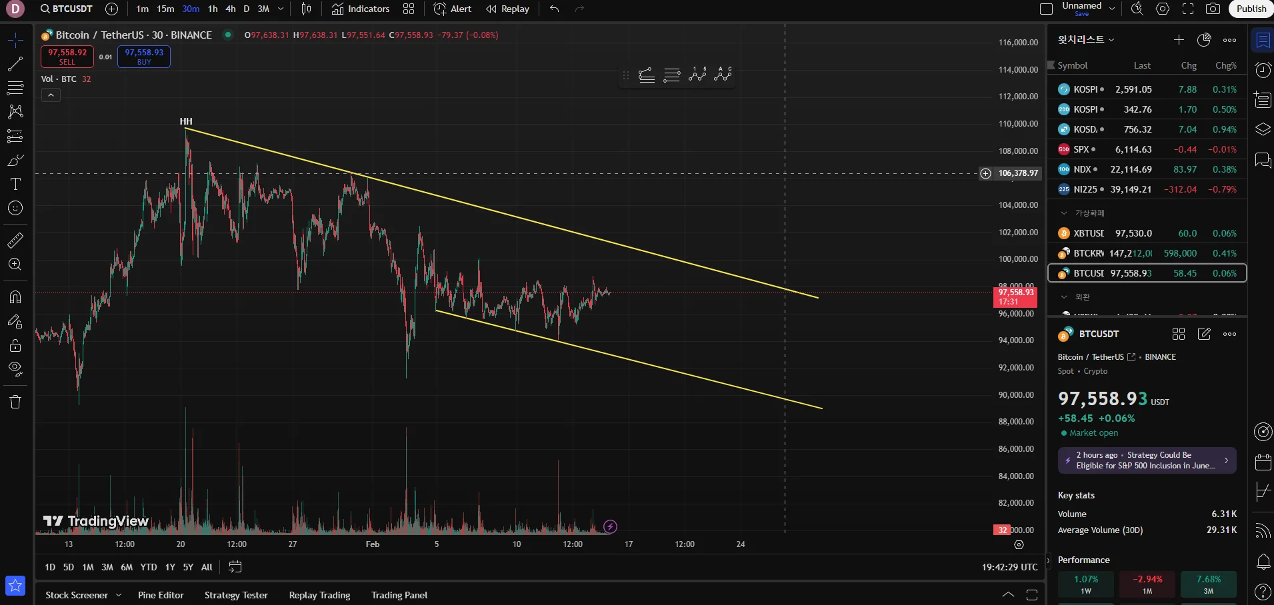Remove drawings with the trash icon
Viewport: 1274px width, 605px height.
click(15, 402)
